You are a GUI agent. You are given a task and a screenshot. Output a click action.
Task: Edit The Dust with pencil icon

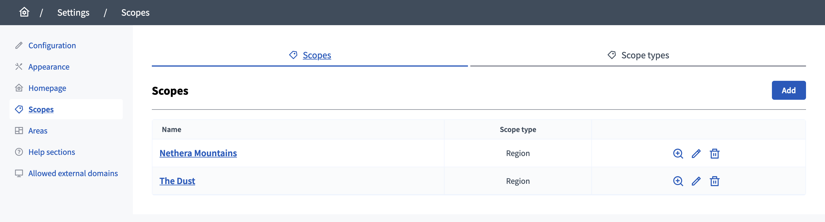(x=696, y=181)
